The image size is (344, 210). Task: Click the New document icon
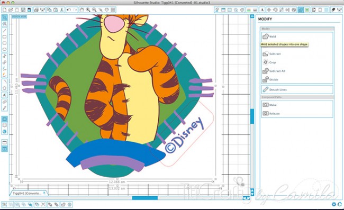pyautogui.click(x=4, y=10)
